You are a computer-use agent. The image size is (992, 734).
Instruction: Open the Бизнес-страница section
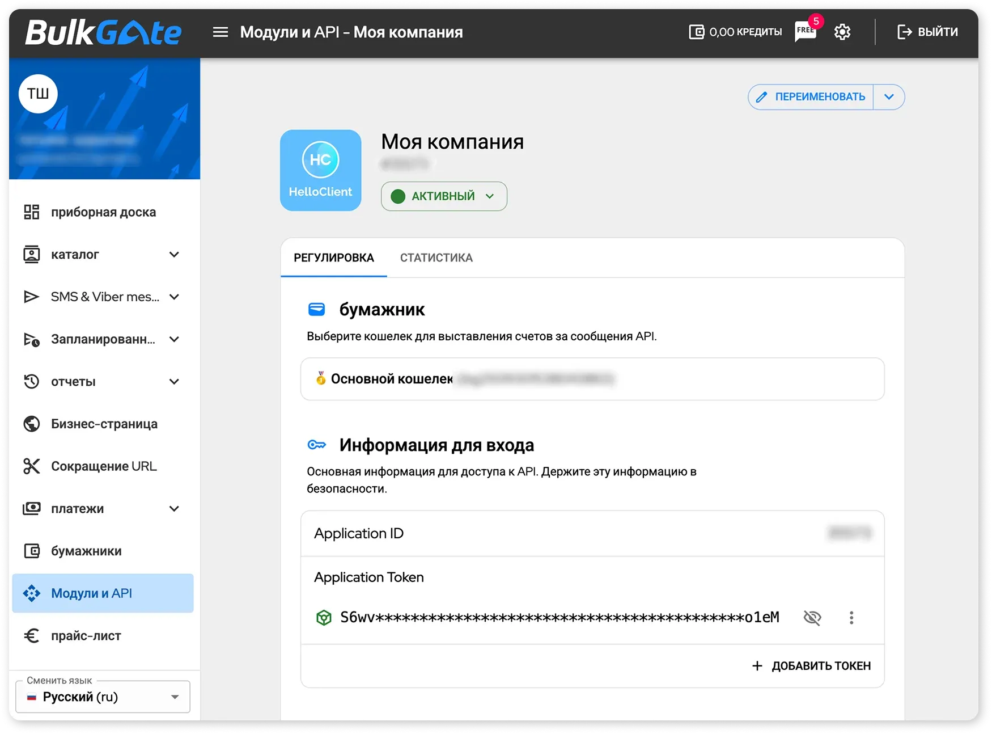[x=104, y=424]
